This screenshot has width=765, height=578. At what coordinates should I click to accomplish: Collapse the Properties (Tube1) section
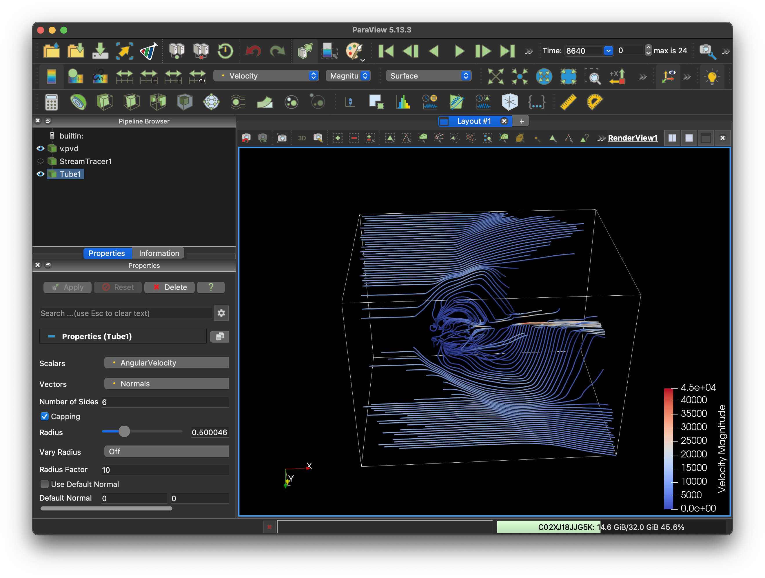click(x=123, y=336)
